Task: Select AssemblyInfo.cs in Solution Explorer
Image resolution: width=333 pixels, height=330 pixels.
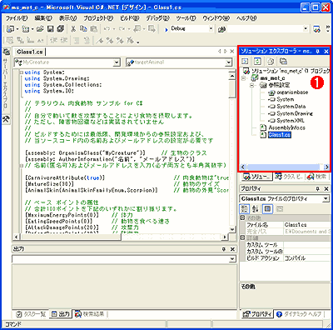Action: coord(282,127)
